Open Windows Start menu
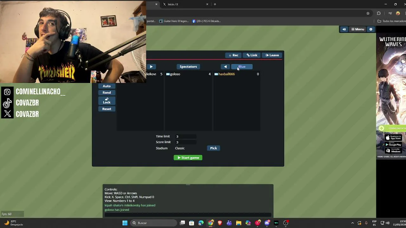The width and height of the screenshot is (406, 228). (x=125, y=223)
